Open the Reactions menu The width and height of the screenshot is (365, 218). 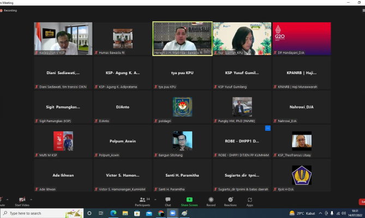pos(230,201)
